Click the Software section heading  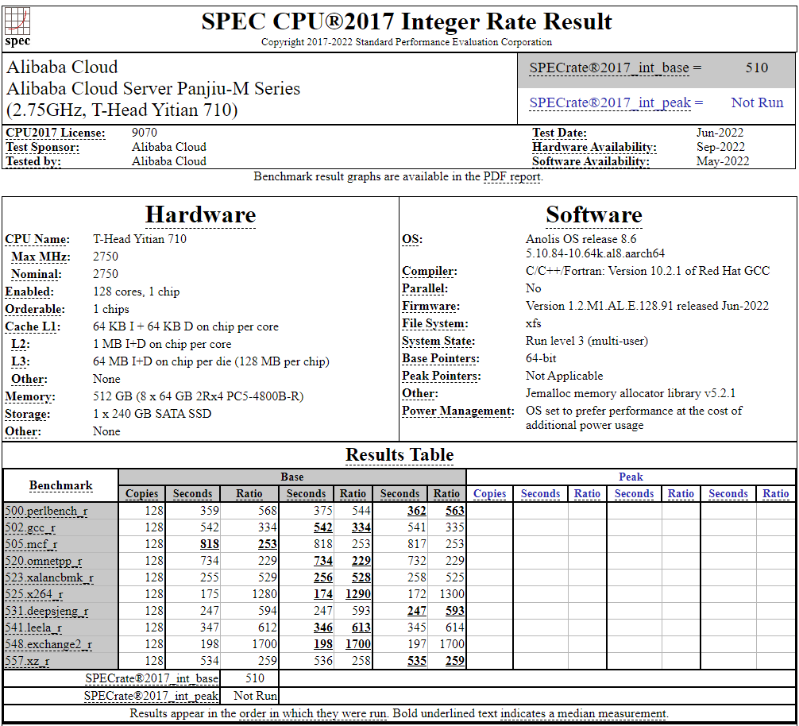pyautogui.click(x=594, y=214)
